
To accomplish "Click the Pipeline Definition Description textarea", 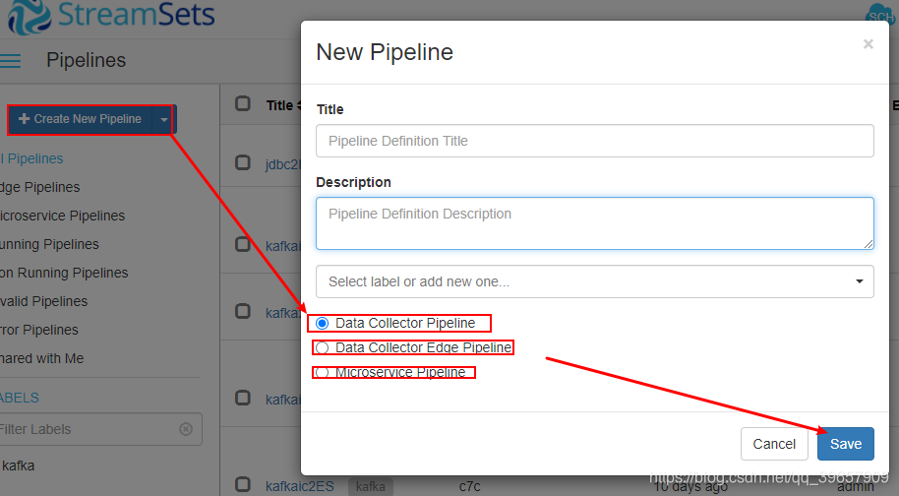I will (x=594, y=223).
